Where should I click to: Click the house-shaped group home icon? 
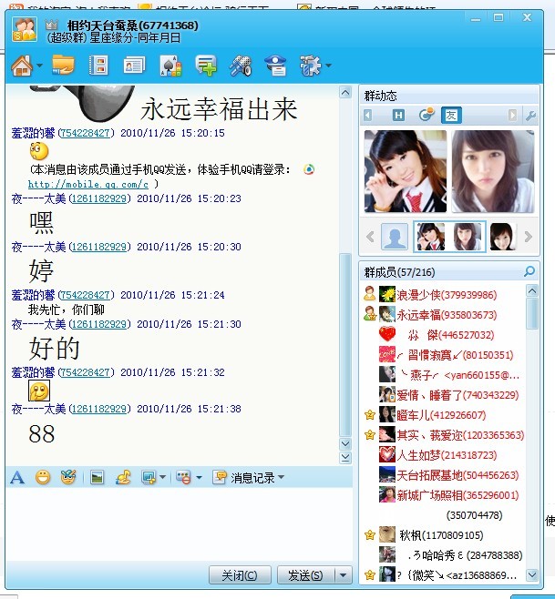[x=22, y=66]
